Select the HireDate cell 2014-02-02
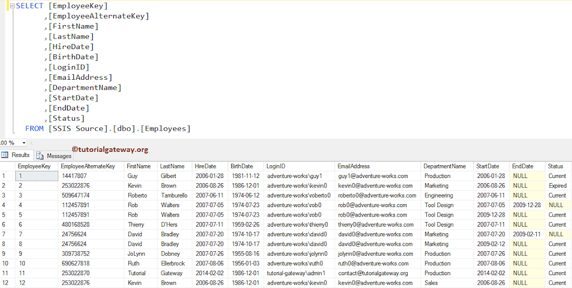572x288 pixels. tap(210, 273)
